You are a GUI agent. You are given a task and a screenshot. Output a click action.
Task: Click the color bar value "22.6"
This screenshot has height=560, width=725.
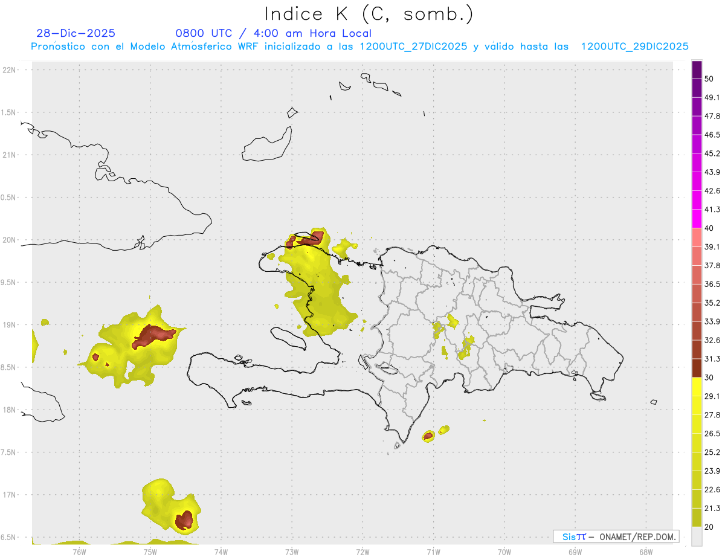[712, 490]
